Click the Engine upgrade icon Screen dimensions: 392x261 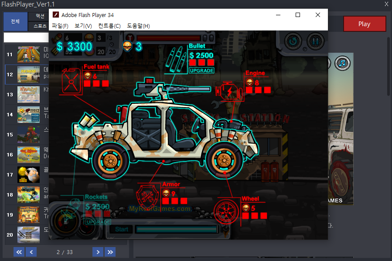[x=229, y=91]
